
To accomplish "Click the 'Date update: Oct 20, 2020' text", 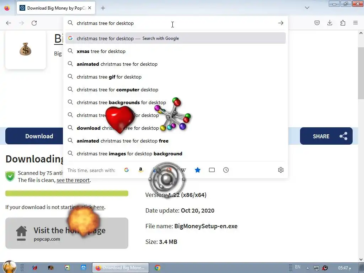I will pyautogui.click(x=180, y=210).
